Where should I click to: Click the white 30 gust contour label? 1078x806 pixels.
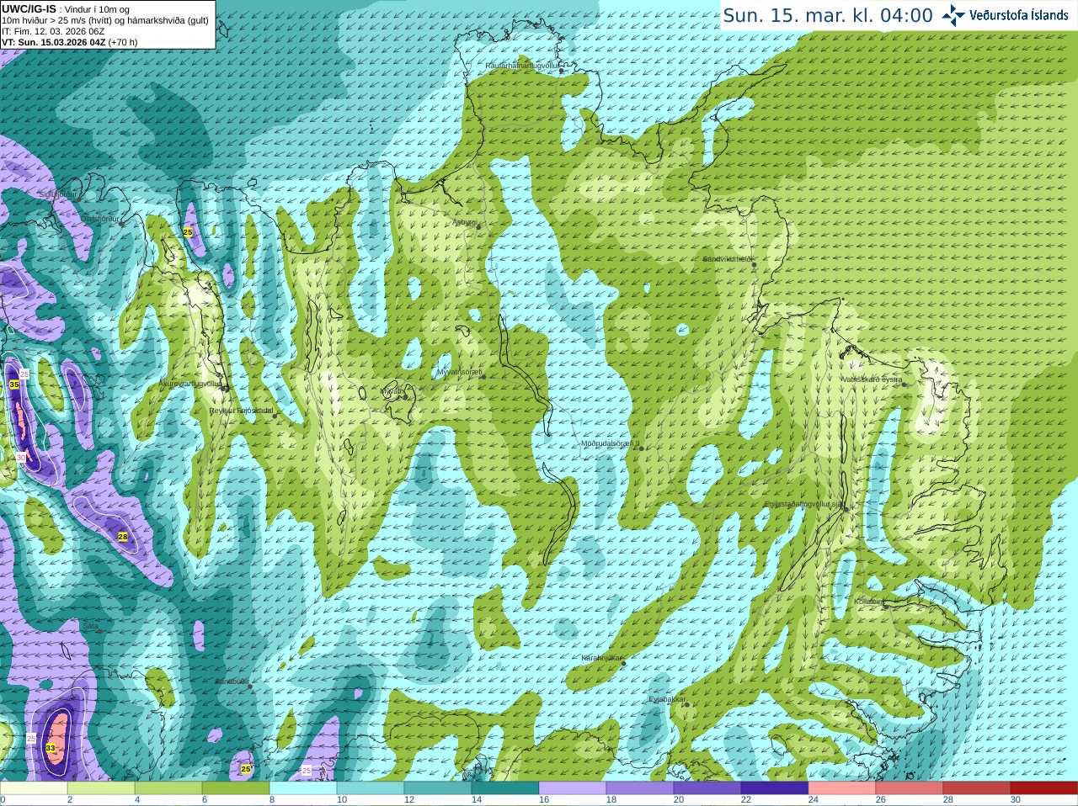click(x=21, y=458)
